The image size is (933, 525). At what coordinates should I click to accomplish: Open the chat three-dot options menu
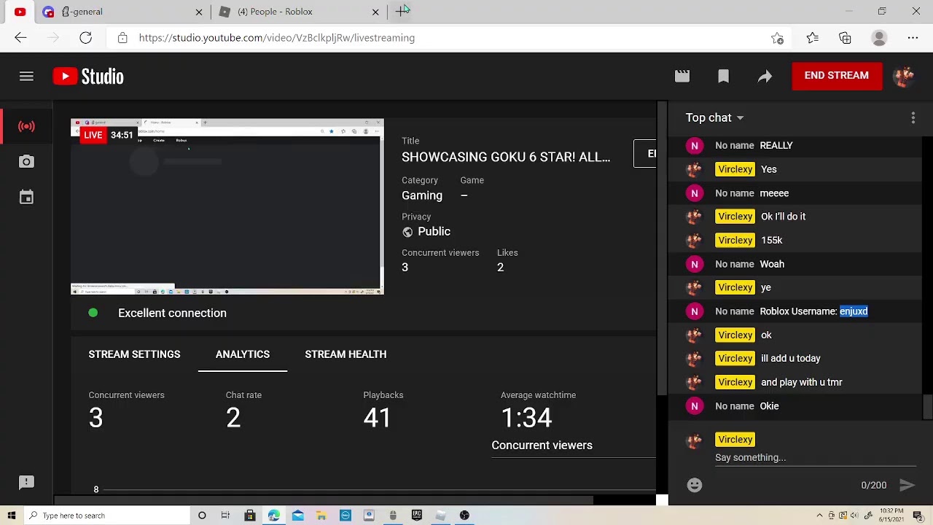[913, 117]
